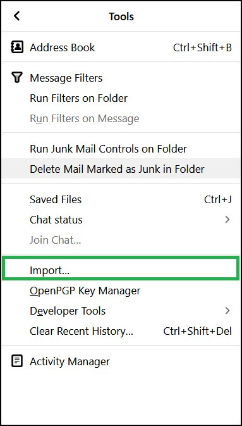Select Delete Mail Marked as Junk in Folder
The image size is (242, 426).
click(x=121, y=169)
